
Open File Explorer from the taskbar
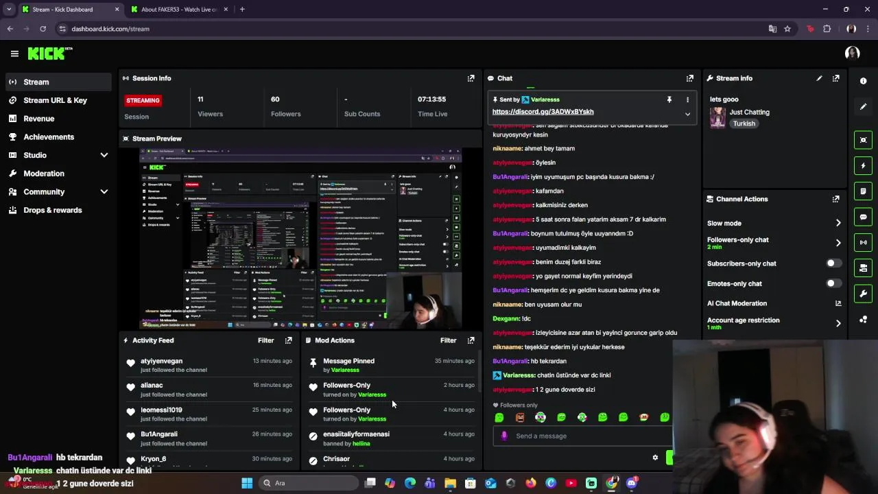coord(450,483)
